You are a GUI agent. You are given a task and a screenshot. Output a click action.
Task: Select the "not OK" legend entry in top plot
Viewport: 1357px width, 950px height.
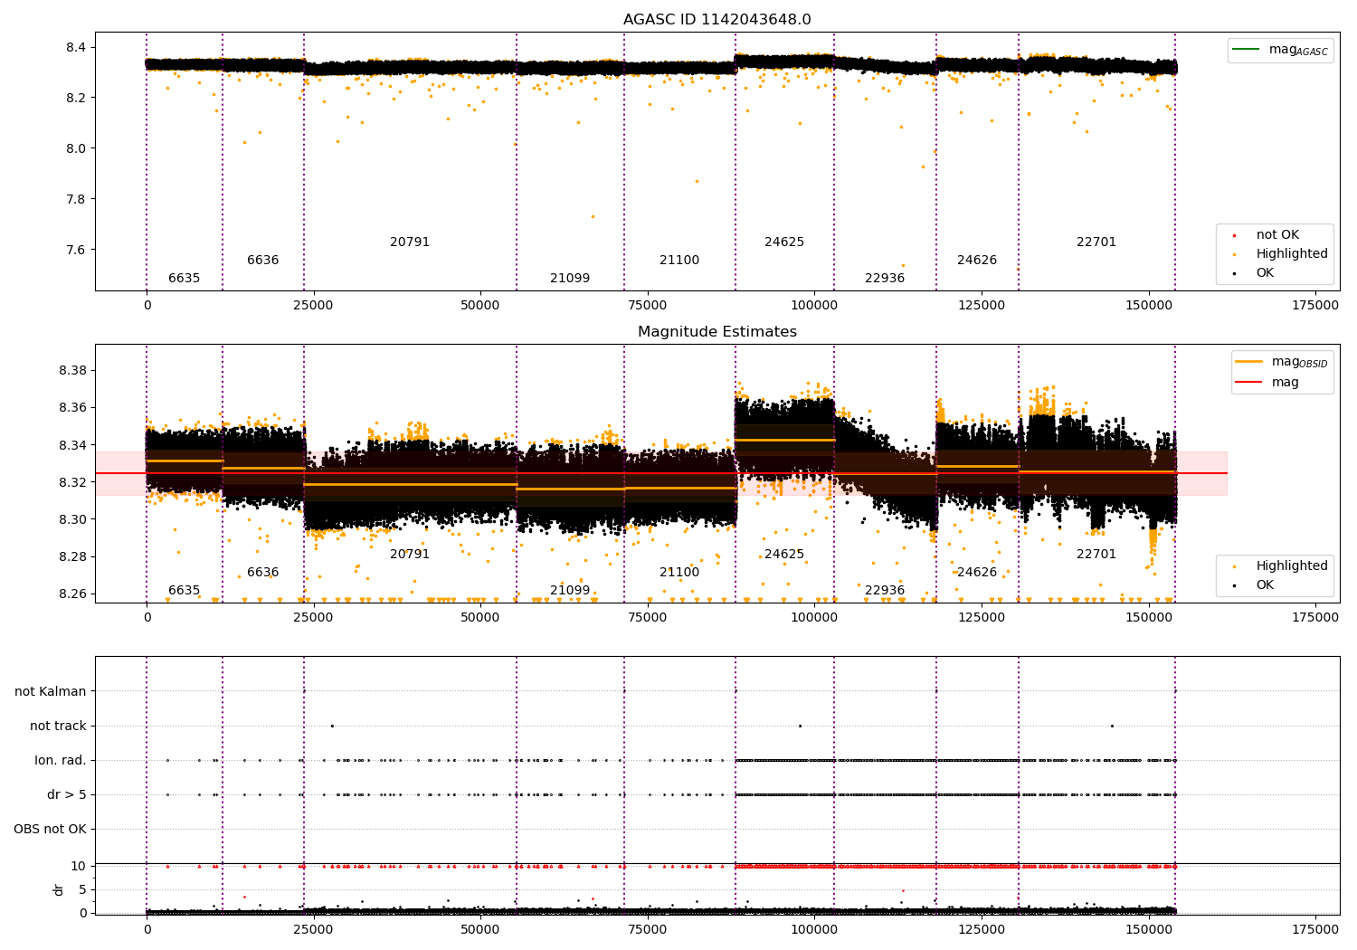(x=1276, y=235)
